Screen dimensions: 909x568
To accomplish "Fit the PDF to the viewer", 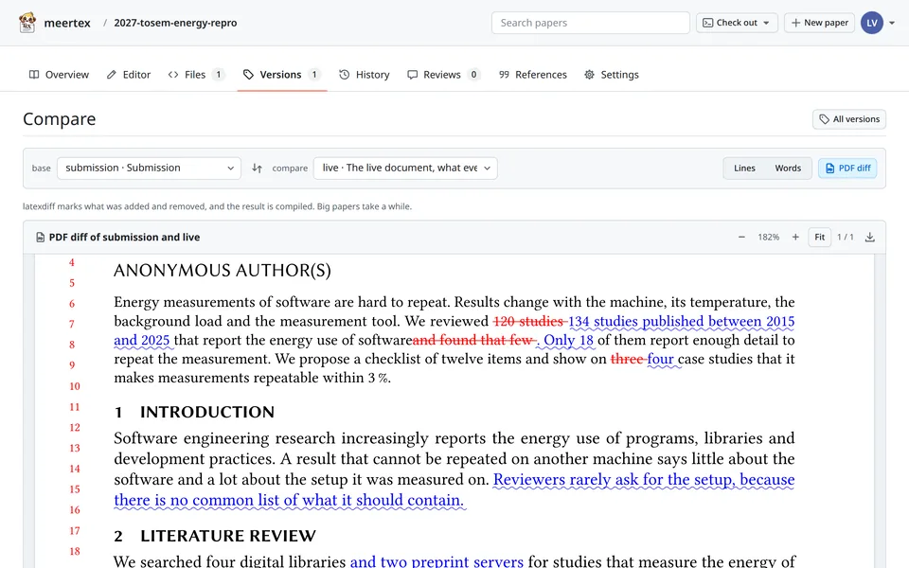I will click(820, 237).
